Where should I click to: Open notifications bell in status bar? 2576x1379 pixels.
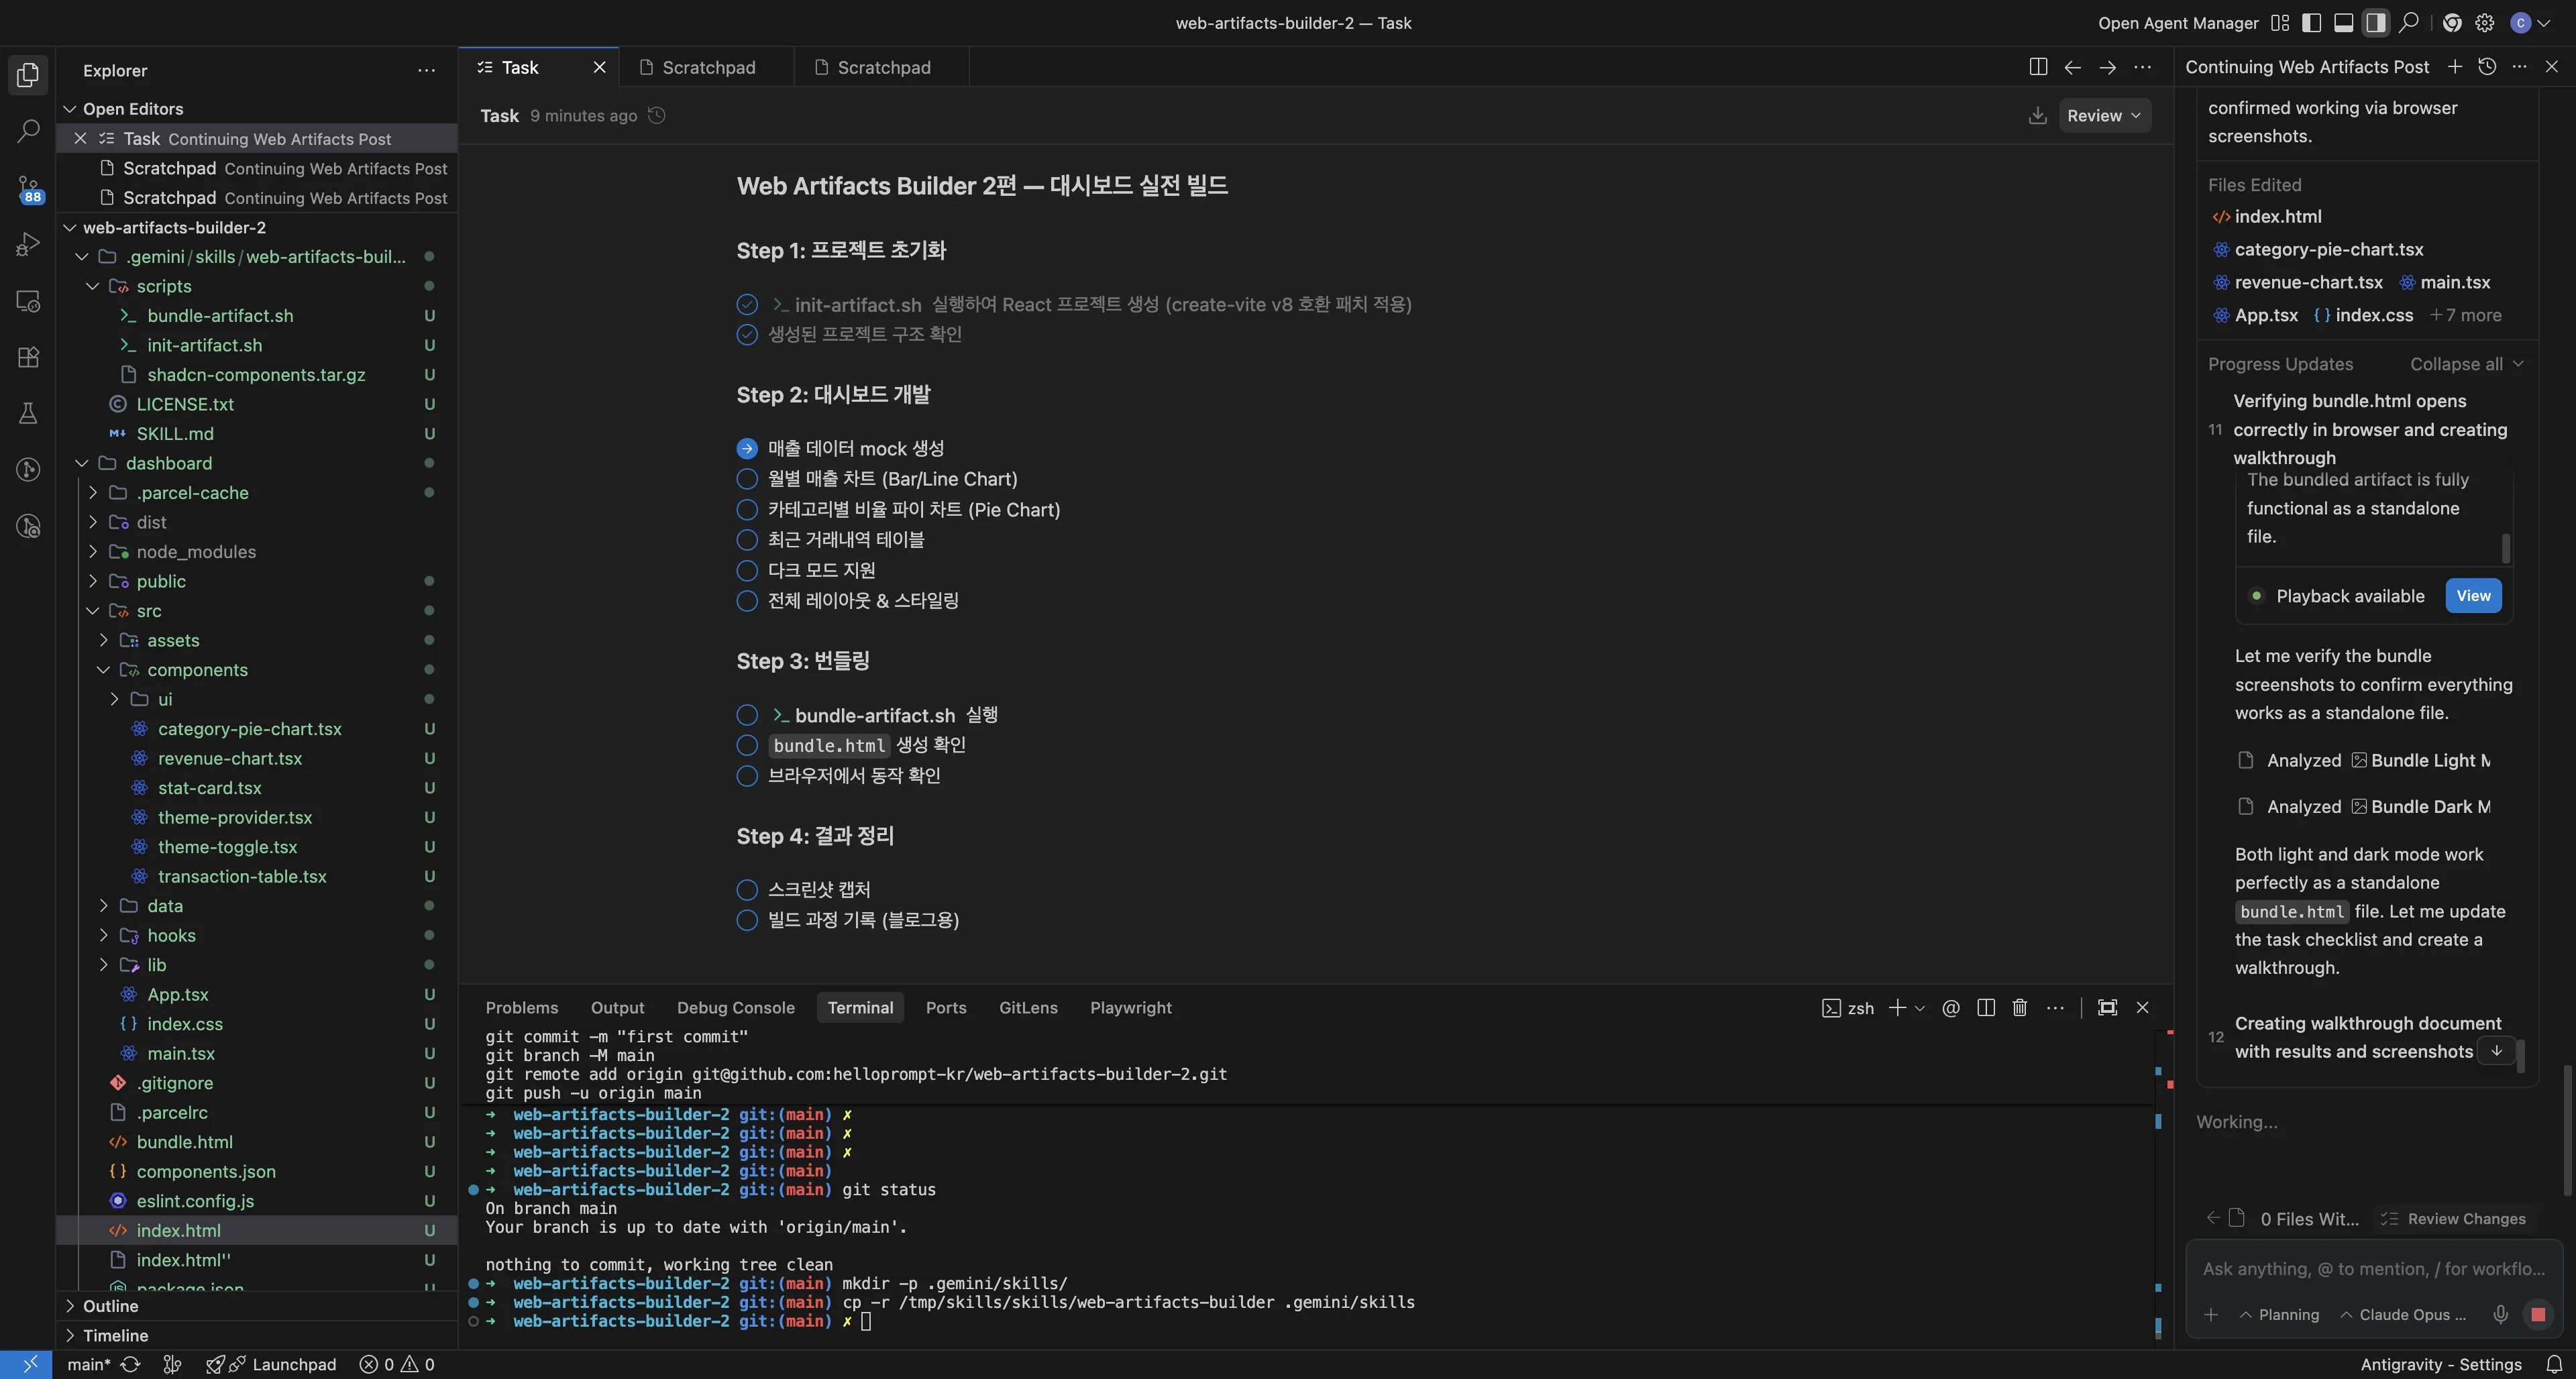(x=2554, y=1364)
